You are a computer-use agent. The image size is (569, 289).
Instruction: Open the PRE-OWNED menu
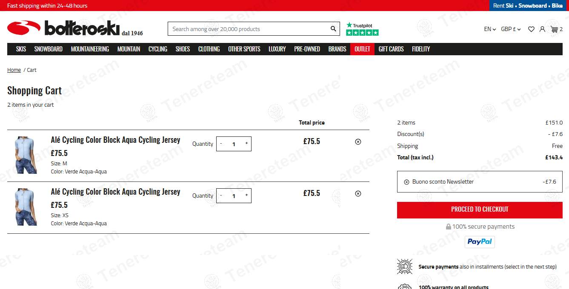[x=307, y=49]
